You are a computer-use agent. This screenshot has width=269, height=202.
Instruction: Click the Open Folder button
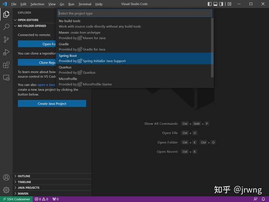point(37,44)
